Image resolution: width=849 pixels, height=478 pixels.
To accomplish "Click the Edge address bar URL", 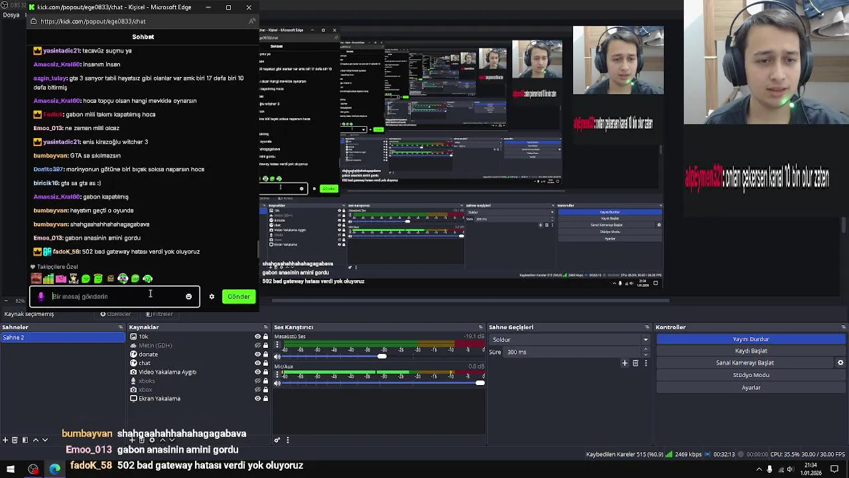I will pyautogui.click(x=93, y=21).
